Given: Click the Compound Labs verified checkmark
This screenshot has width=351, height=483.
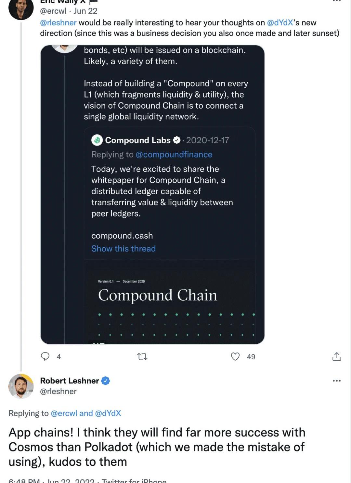Looking at the screenshot, I should pyautogui.click(x=176, y=140).
